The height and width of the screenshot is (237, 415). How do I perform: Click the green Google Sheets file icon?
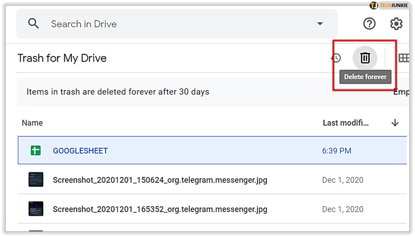pyautogui.click(x=36, y=151)
